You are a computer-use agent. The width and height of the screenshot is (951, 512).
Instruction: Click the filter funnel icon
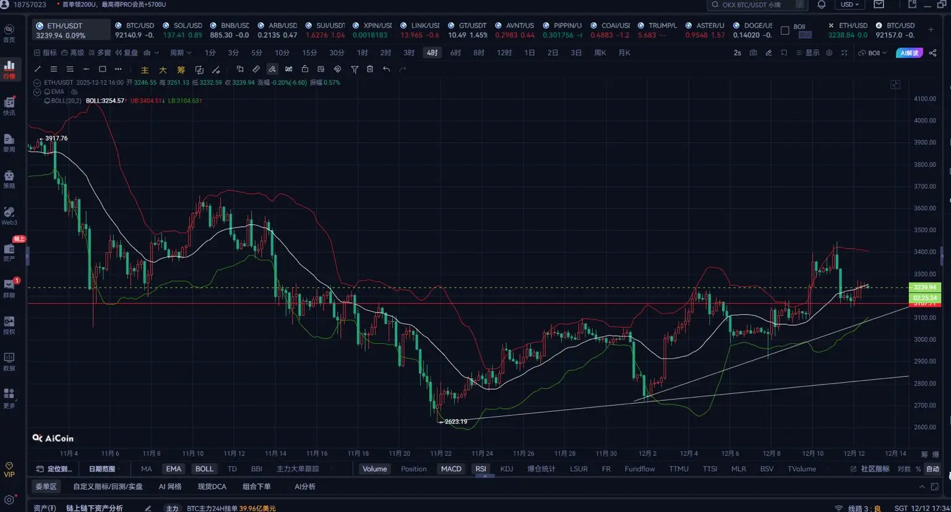(x=355, y=69)
